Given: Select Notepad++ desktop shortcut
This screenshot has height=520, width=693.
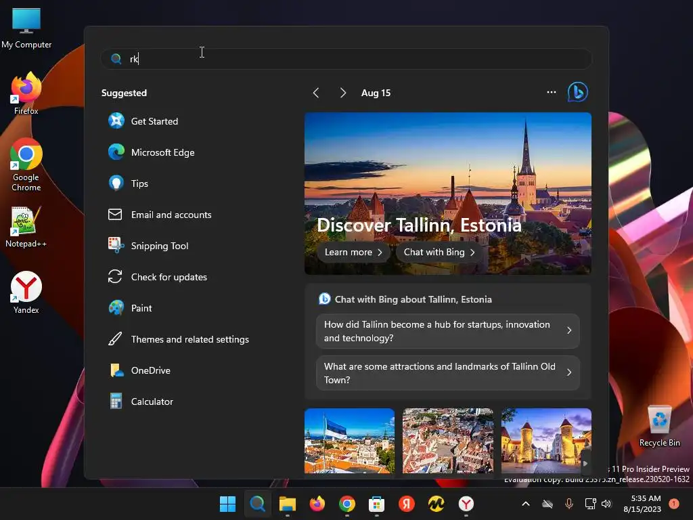Looking at the screenshot, I should tap(26, 227).
